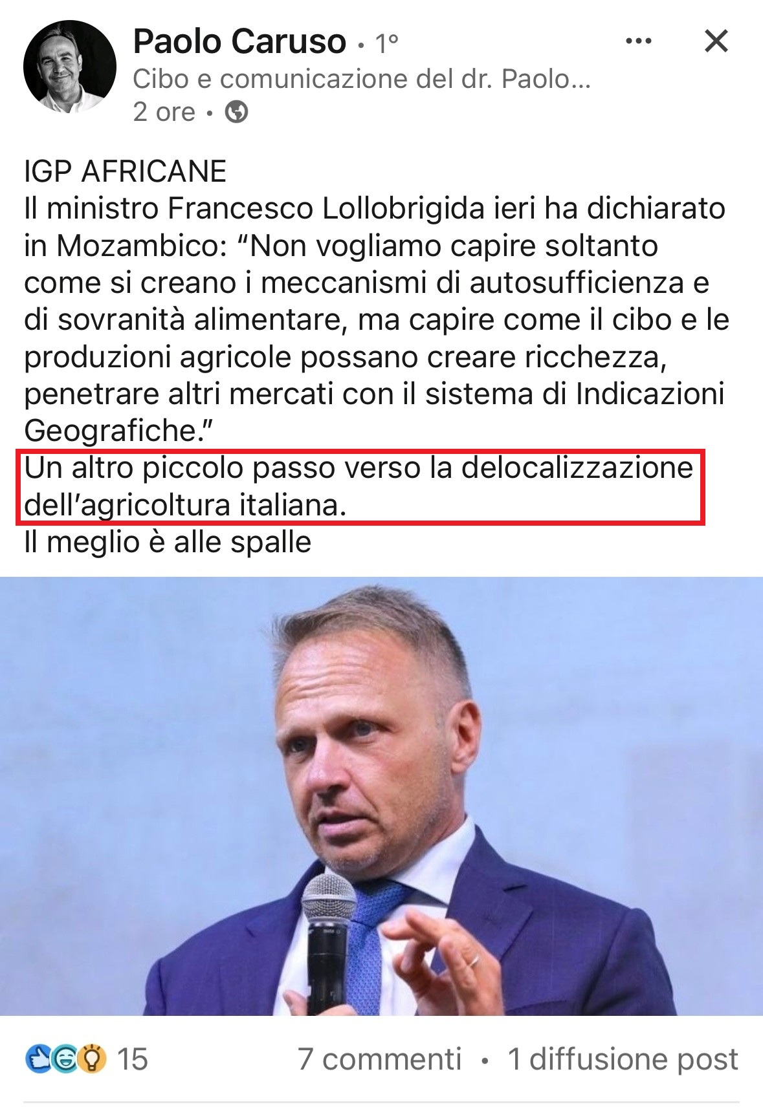This screenshot has width=763, height=1109.
Task: Click the line Il meglio è alle spalle
Action: (168, 542)
